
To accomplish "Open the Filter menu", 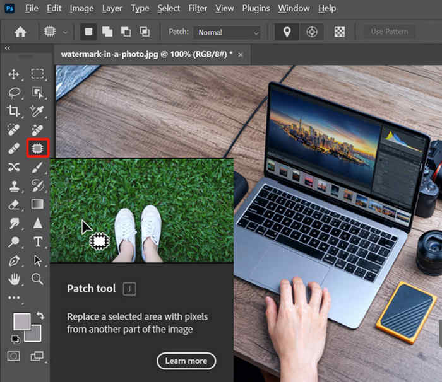I will pyautogui.click(x=198, y=8).
